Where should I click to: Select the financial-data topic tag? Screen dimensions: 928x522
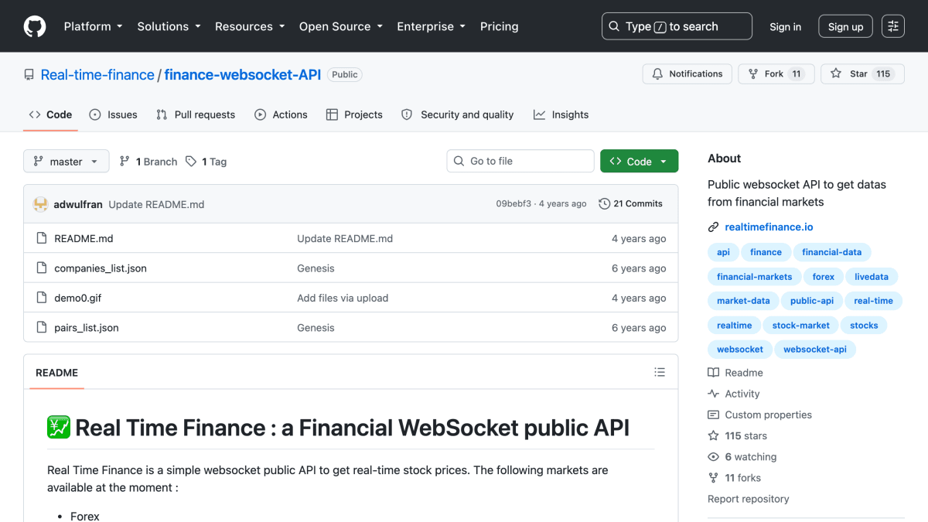831,252
